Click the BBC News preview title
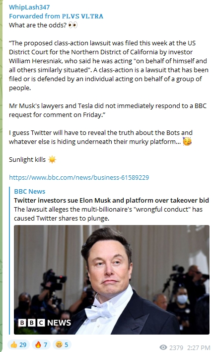The image size is (213, 352). point(30,191)
